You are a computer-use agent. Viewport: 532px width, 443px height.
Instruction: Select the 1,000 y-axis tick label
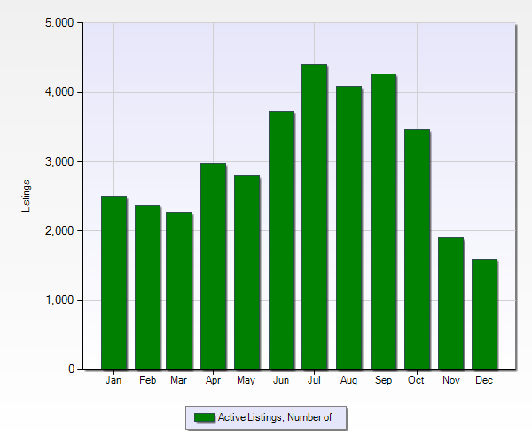click(x=58, y=300)
